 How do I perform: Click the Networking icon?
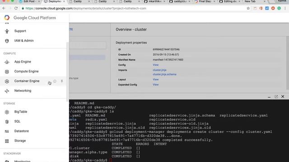coord(7,91)
